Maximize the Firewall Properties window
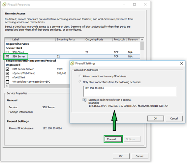Image resolution: width=187 pixels, height=163 pixels. coord(135,5)
